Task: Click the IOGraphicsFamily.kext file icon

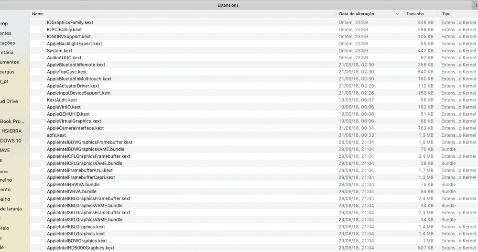Action: tap(43, 22)
